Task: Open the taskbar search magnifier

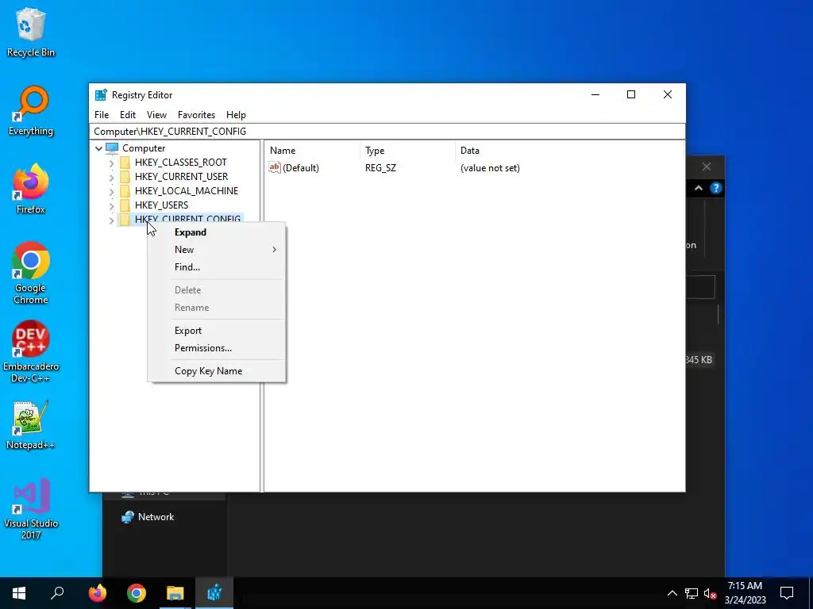Action: coord(57,593)
